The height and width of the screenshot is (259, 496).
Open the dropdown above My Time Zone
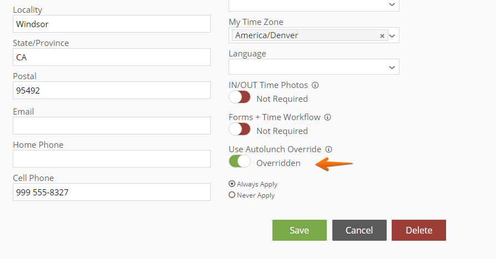pyautogui.click(x=314, y=5)
